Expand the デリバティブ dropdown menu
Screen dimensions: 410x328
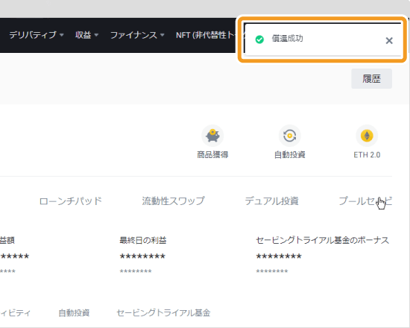(37, 35)
